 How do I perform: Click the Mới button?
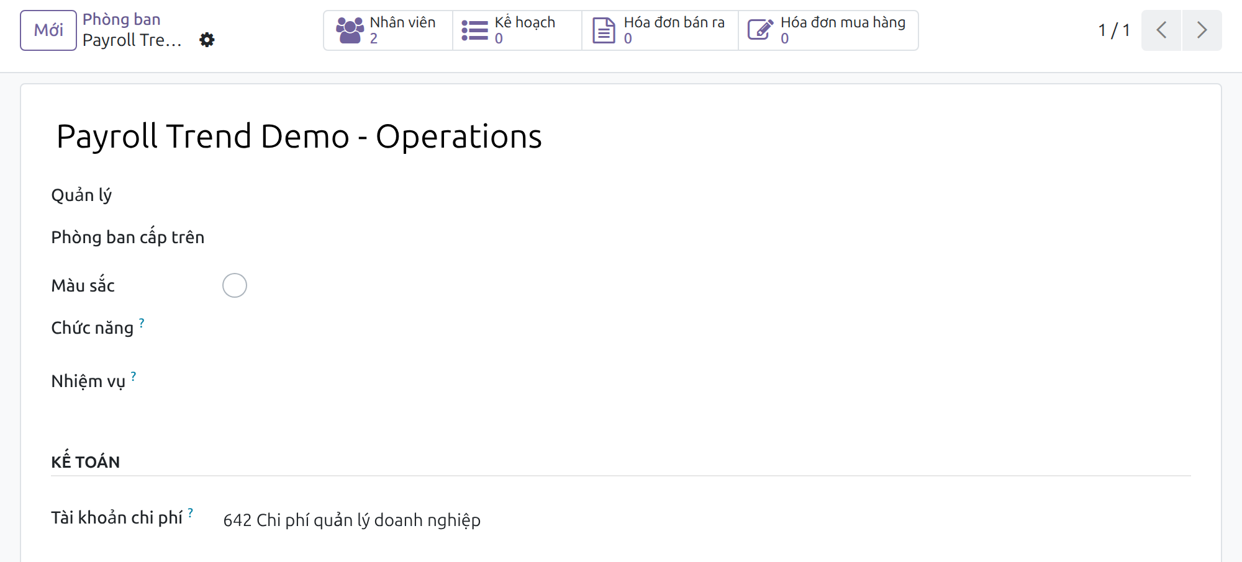pos(48,30)
